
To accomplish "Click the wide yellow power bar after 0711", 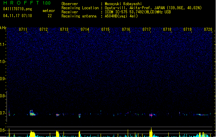I will 33,134.
